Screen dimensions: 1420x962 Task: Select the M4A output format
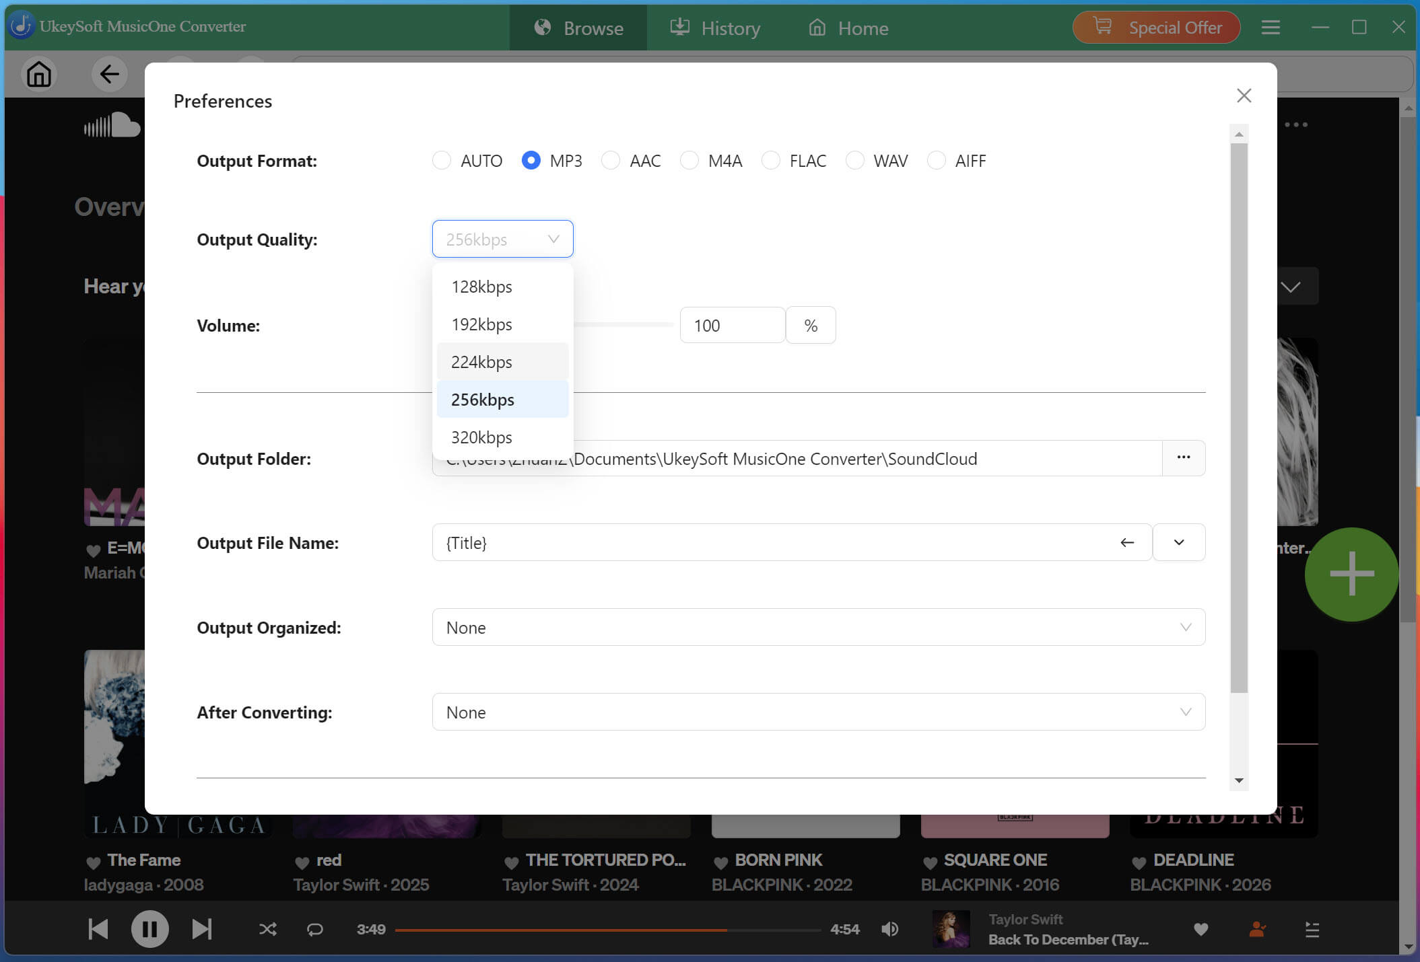689,160
